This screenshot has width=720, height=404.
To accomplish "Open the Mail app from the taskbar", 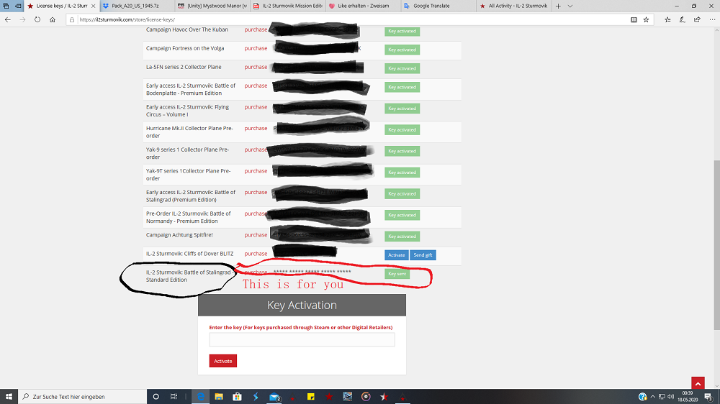I will coord(274,397).
